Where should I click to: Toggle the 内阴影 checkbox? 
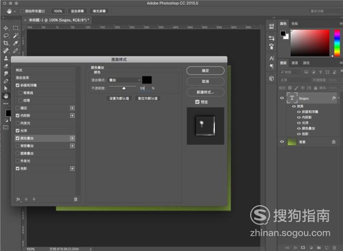pyautogui.click(x=17, y=115)
